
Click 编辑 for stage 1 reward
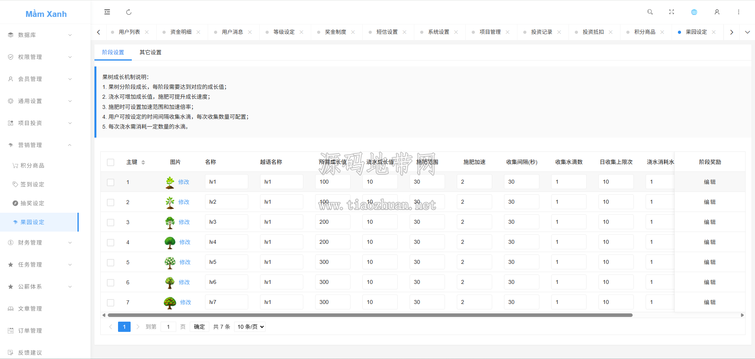point(710,182)
